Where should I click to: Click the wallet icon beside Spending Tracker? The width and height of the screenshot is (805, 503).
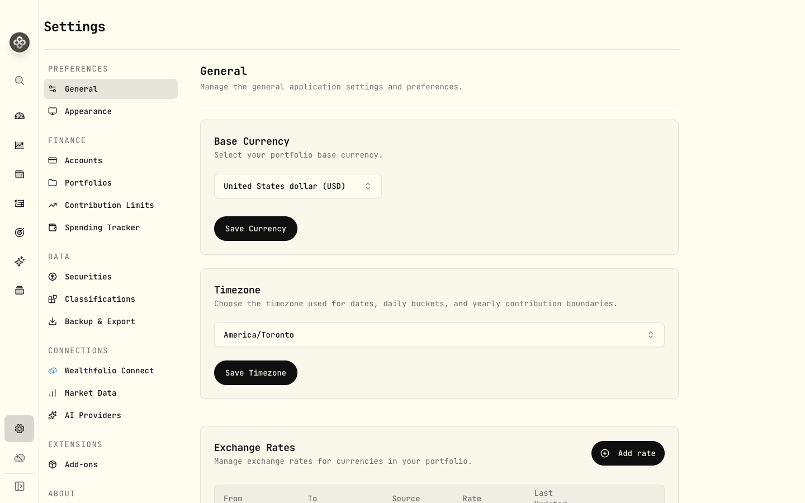pyautogui.click(x=53, y=227)
